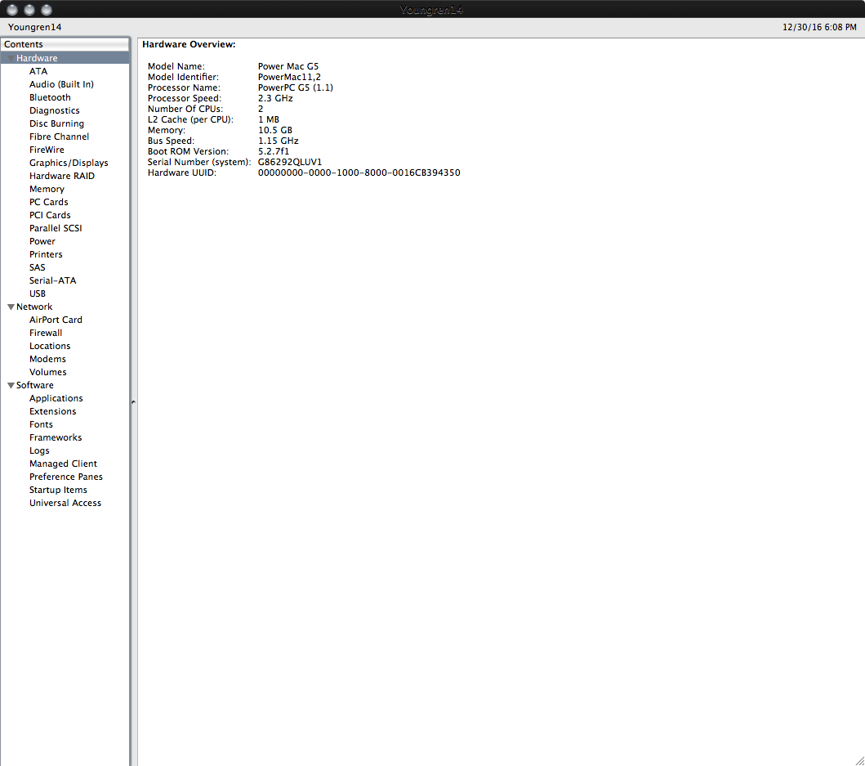865x766 pixels.
Task: Select Disc Burning entry
Action: point(56,123)
